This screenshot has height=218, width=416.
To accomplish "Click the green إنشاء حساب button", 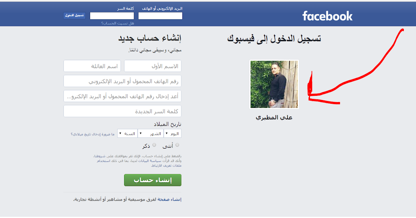I will pos(153,180).
